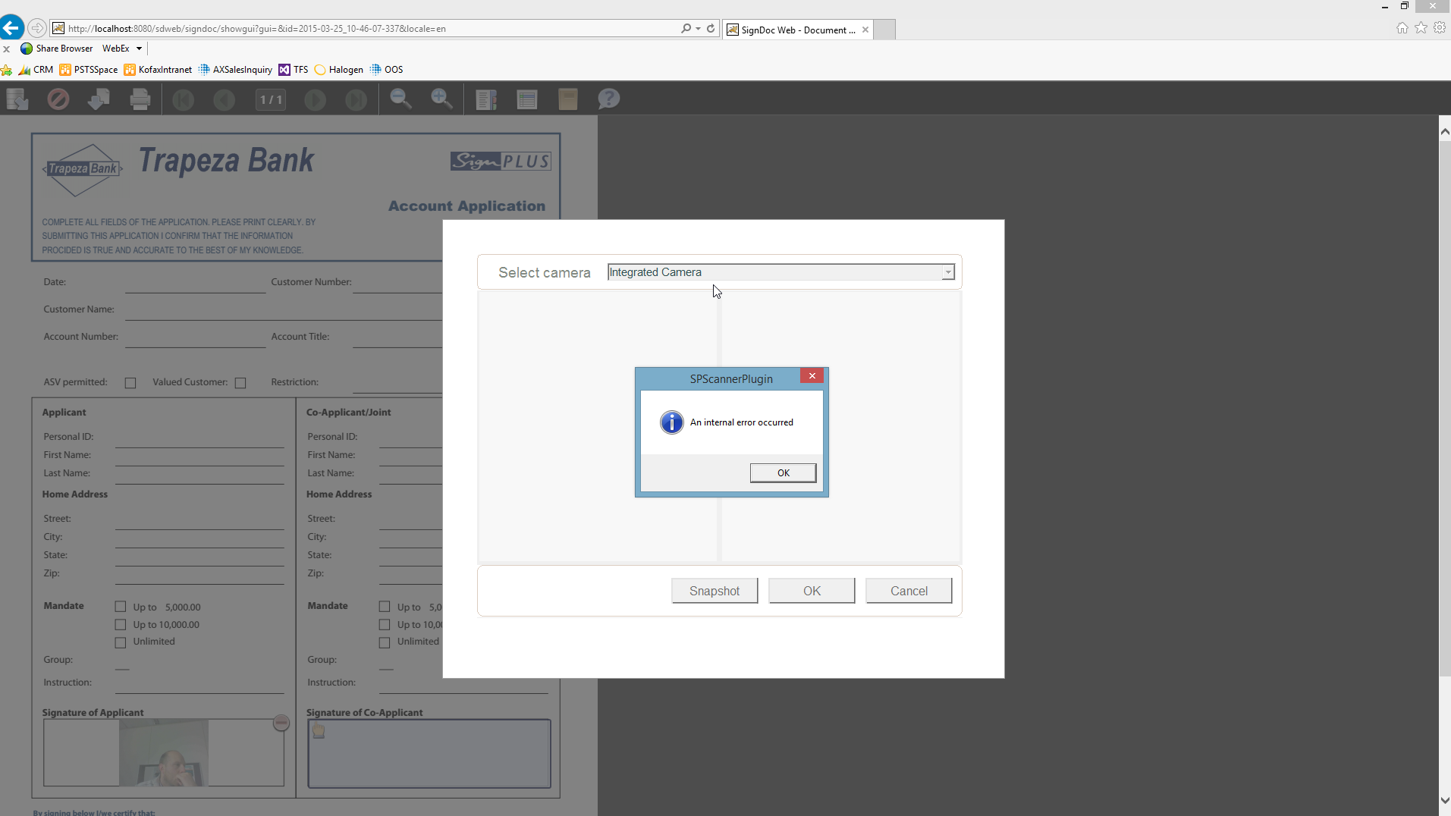Click the add to favorites star icon
1451x816 pixels.
tap(7, 70)
